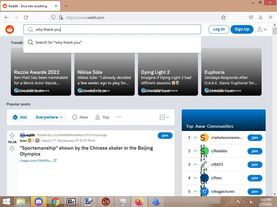The width and height of the screenshot is (277, 207).
Task: Expand the card view layout dropdown
Action: [164, 117]
